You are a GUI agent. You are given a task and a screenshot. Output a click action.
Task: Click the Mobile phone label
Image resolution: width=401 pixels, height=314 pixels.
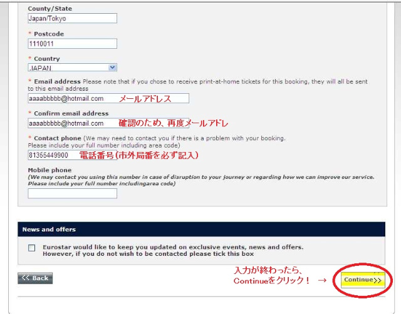[49, 170]
